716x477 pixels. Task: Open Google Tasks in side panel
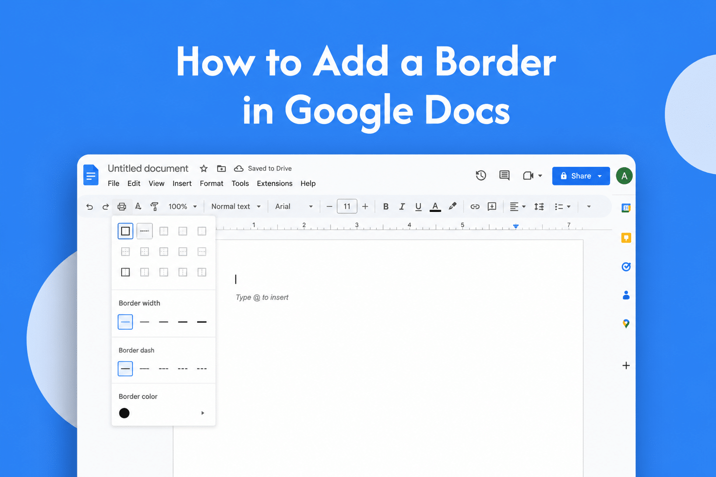[x=626, y=267]
